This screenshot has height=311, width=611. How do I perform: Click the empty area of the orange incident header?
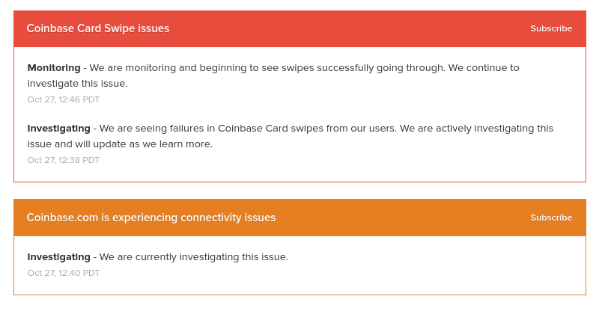click(x=401, y=218)
